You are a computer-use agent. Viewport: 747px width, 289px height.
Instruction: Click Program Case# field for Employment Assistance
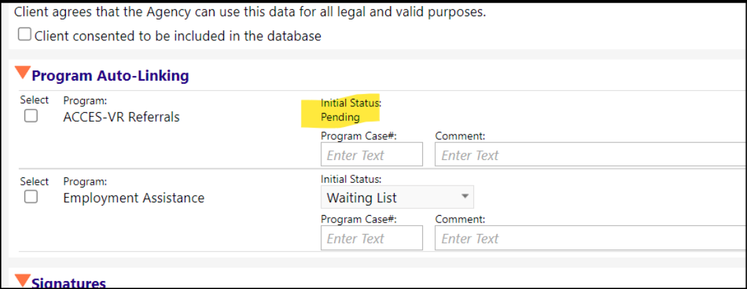[372, 238]
